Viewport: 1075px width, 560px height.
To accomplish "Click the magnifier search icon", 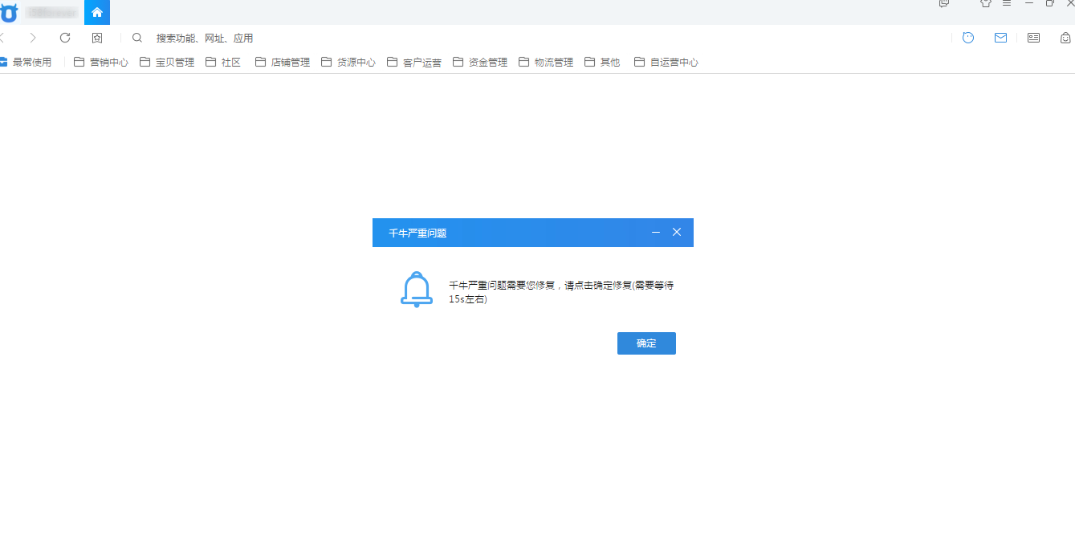I will point(137,38).
